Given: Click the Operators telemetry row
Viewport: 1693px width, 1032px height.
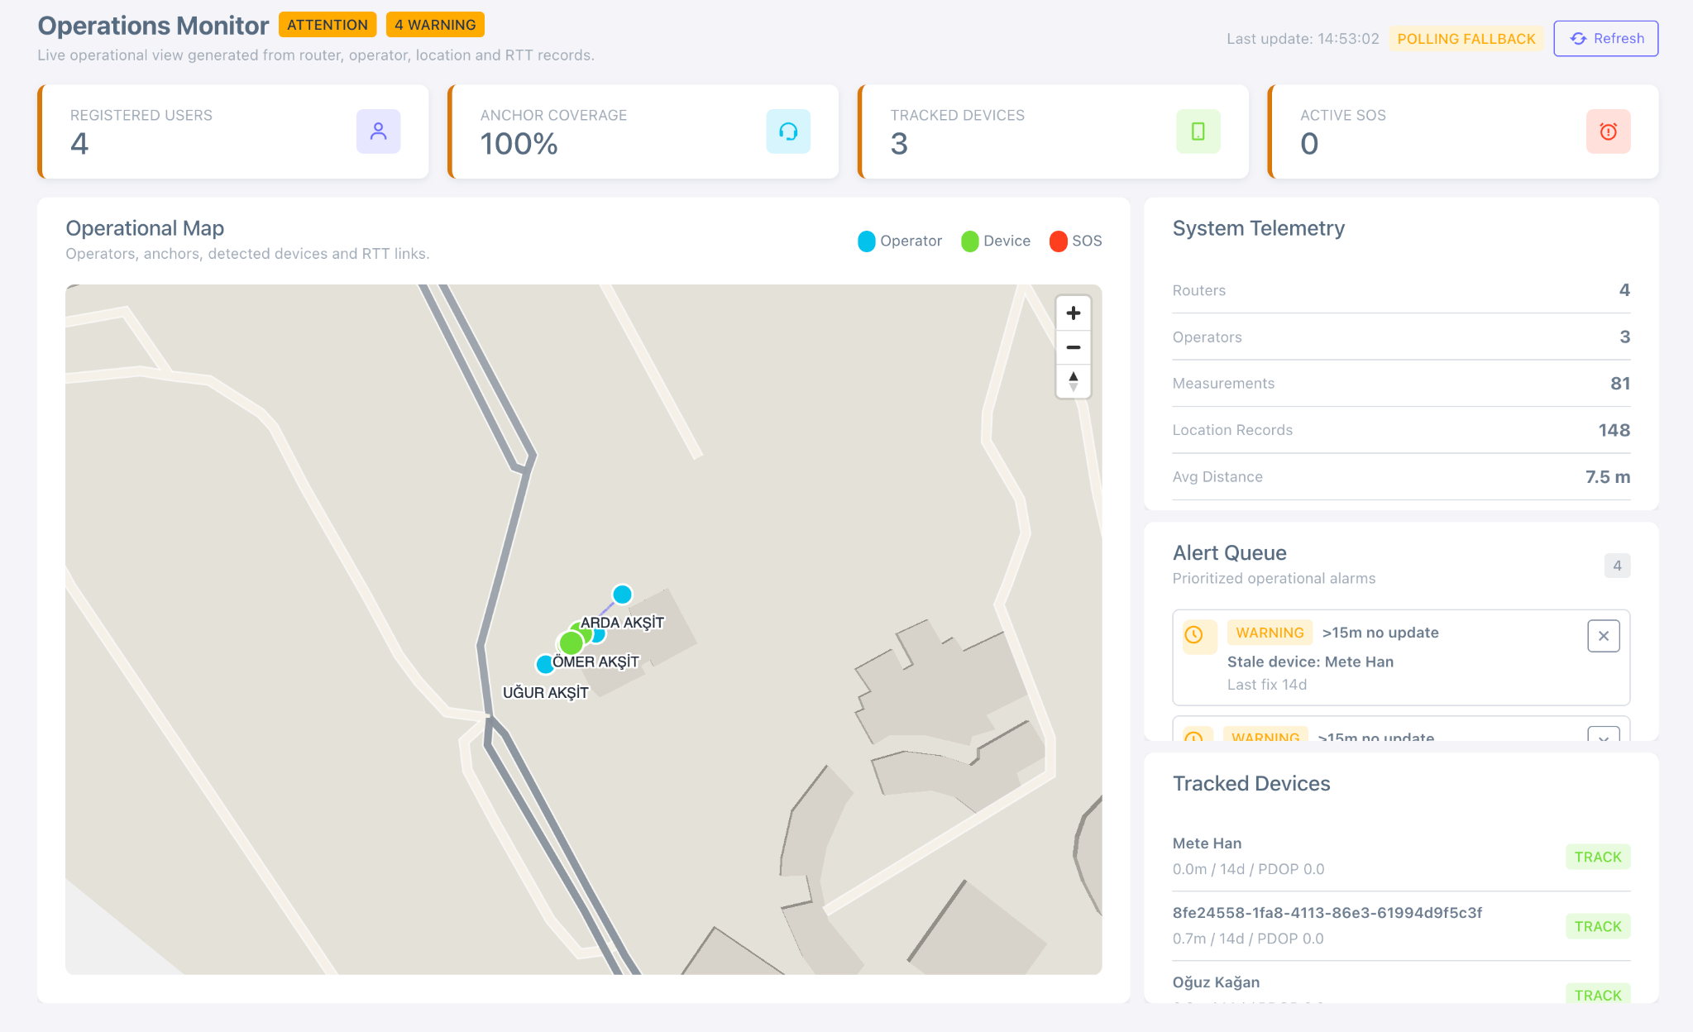Looking at the screenshot, I should pos(1401,337).
